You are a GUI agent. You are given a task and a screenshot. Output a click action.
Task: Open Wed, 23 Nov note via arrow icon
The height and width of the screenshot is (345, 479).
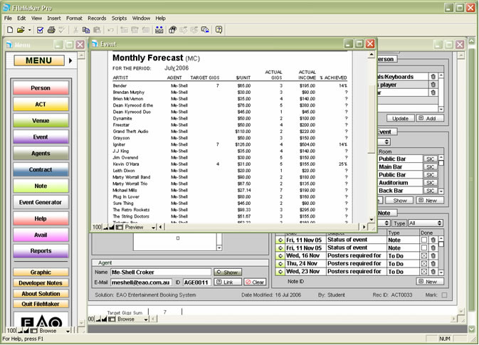[x=280, y=272]
